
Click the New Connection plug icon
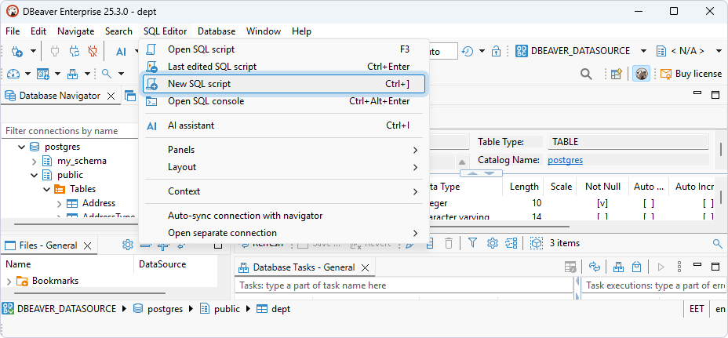16,51
